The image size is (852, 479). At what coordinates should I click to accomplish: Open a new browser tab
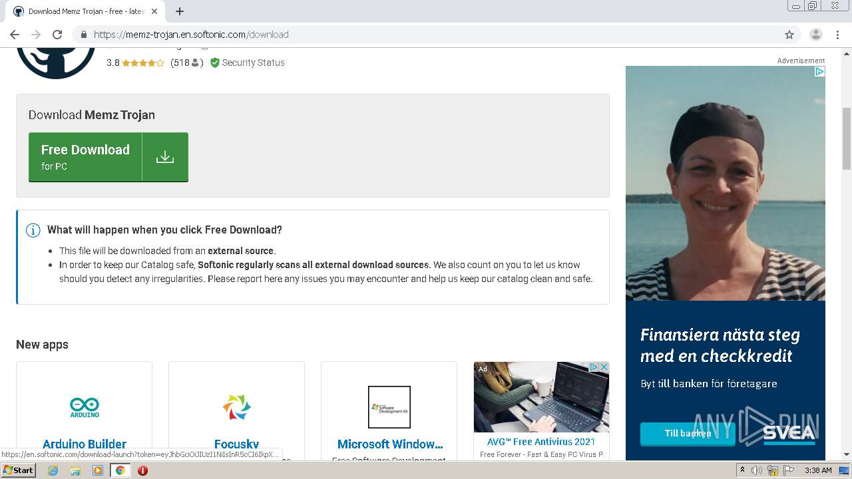click(180, 11)
